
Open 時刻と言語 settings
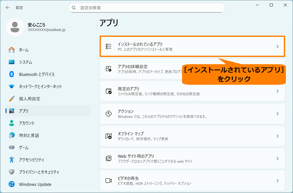pos(48,135)
